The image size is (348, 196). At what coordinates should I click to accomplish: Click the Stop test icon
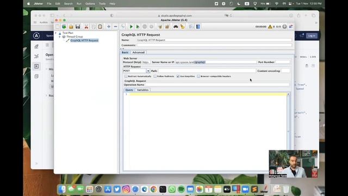tap(145, 27)
